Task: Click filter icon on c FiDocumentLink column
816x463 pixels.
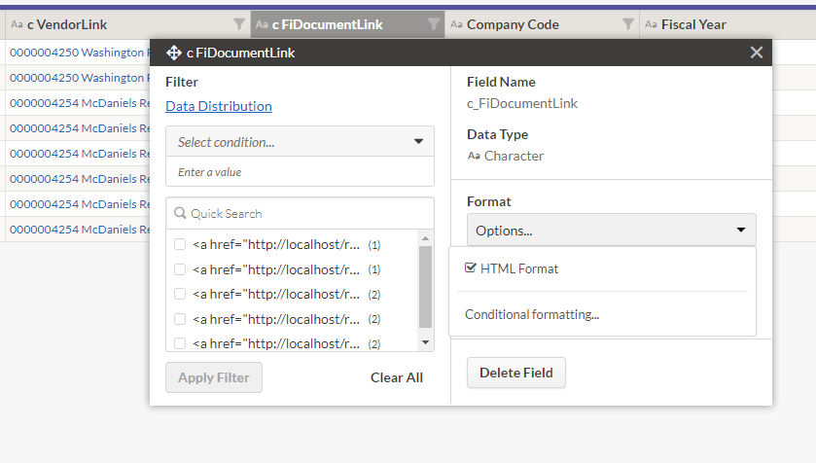Action: pyautogui.click(x=434, y=24)
